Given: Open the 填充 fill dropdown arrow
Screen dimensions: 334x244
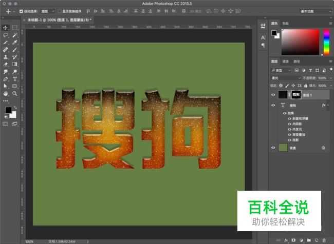Looking at the screenshot, I should [x=330, y=86].
